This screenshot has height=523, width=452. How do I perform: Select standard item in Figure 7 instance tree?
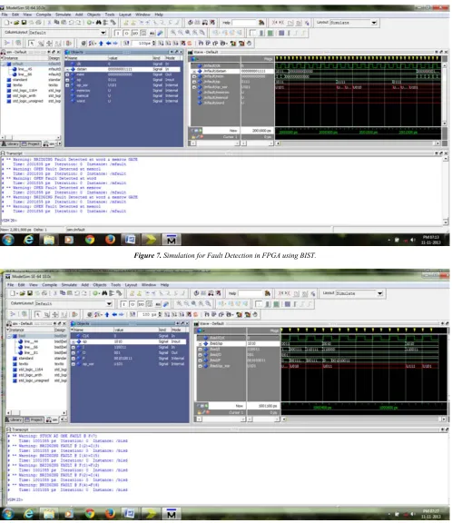coord(20,80)
